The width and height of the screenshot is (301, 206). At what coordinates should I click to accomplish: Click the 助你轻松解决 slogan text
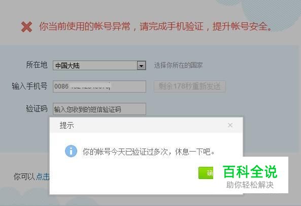tap(250, 185)
